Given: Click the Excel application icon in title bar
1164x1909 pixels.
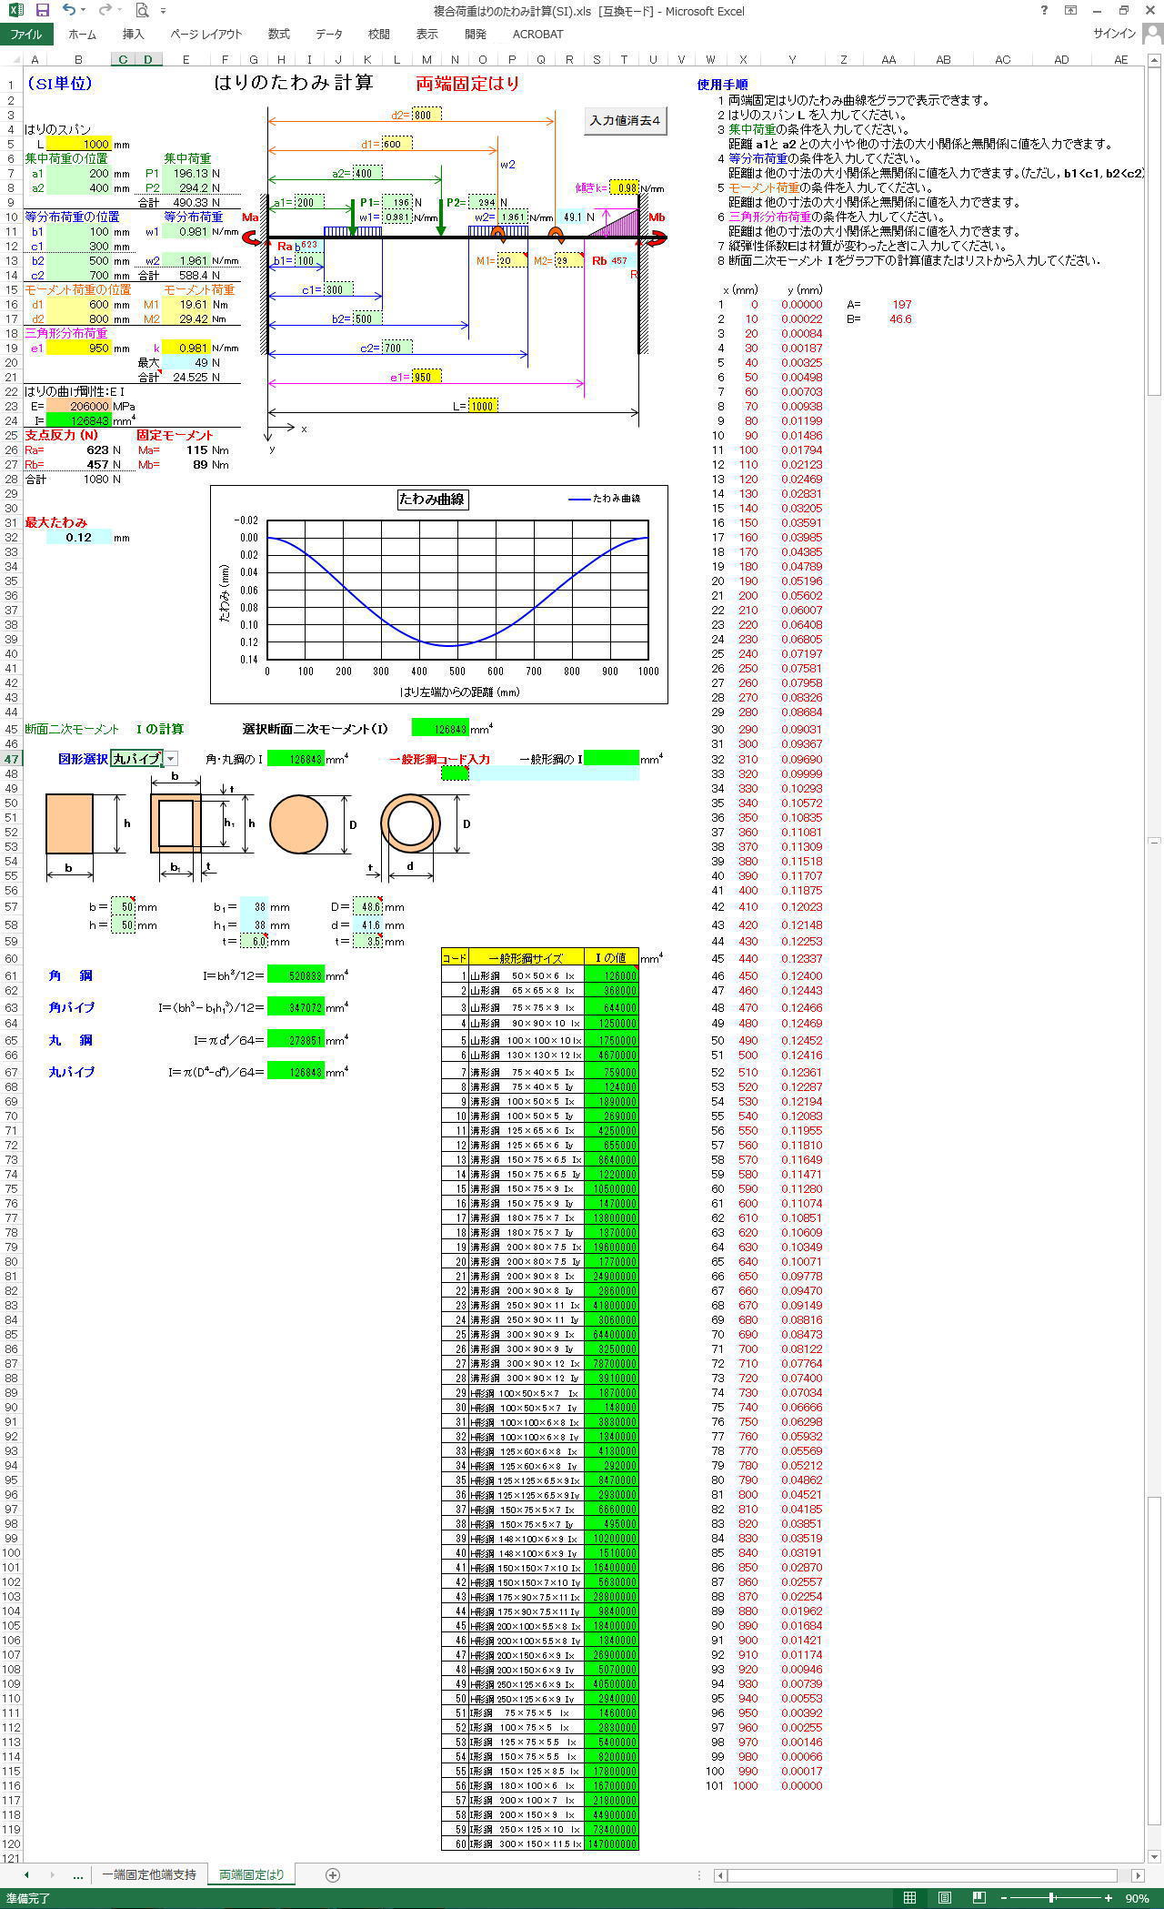Looking at the screenshot, I should [15, 10].
